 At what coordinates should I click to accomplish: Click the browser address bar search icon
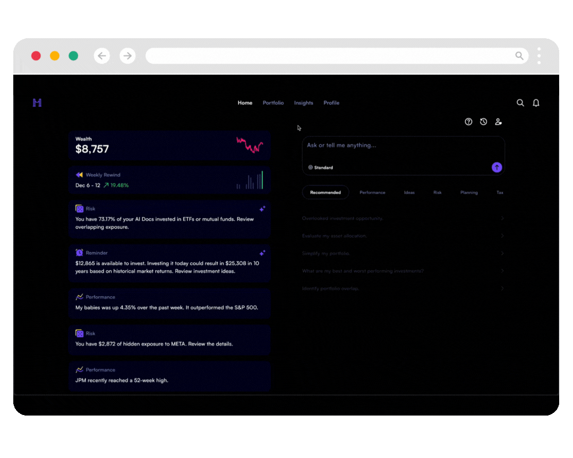[x=519, y=56]
